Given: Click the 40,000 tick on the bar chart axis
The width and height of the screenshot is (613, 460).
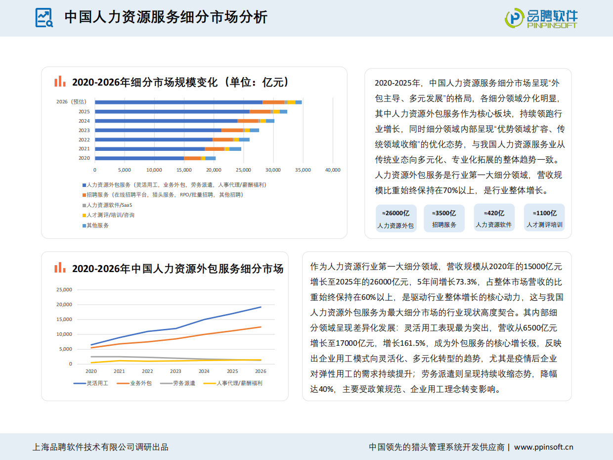Looking at the screenshot, I should pyautogui.click(x=333, y=170).
